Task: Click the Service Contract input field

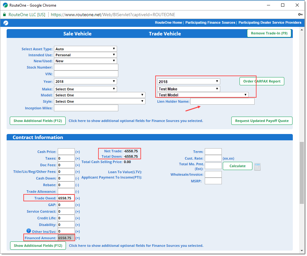Action: pos(66,211)
